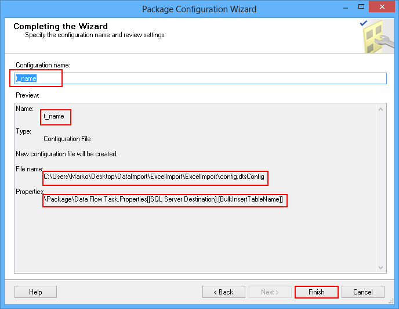Click the BulkInsertTableName property path line
399x309 pixels.
point(165,199)
